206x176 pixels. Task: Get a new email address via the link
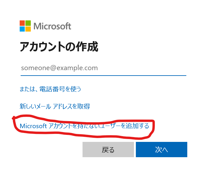pyautogui.click(x=55, y=106)
